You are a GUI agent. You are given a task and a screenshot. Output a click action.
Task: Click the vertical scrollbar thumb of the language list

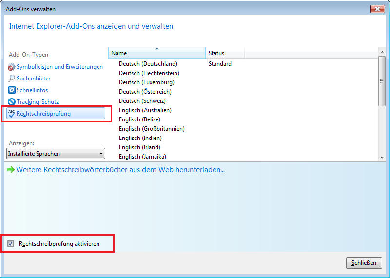(382, 81)
